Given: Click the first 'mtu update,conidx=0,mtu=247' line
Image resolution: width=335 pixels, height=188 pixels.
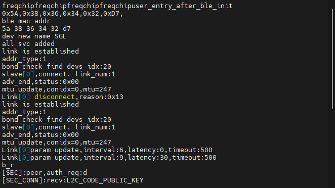Looking at the screenshot, I should coord(57,89).
